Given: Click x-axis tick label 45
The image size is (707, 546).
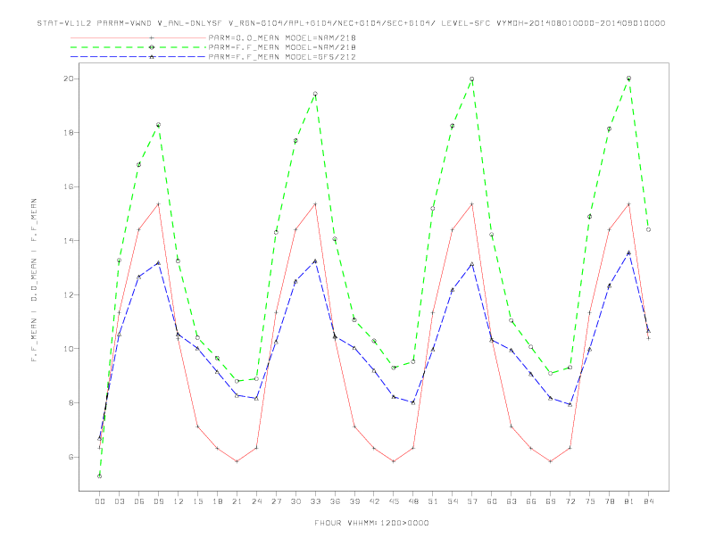Looking at the screenshot, I should 394,501.
